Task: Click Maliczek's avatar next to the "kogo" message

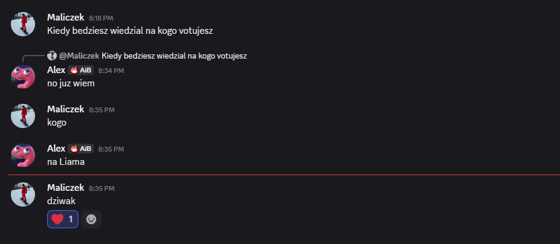Action: click(x=23, y=115)
